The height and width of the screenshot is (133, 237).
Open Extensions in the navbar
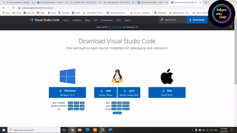(107, 20)
